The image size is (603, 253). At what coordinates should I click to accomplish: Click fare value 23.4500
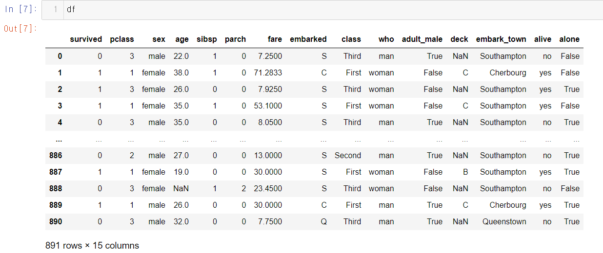pos(268,188)
